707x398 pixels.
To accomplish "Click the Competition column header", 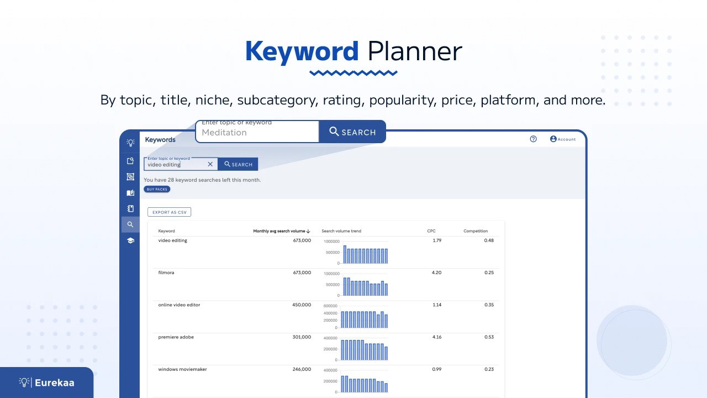I will click(x=475, y=231).
